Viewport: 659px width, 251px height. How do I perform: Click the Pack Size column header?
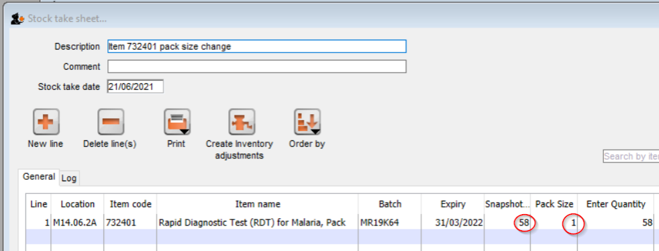tap(554, 204)
